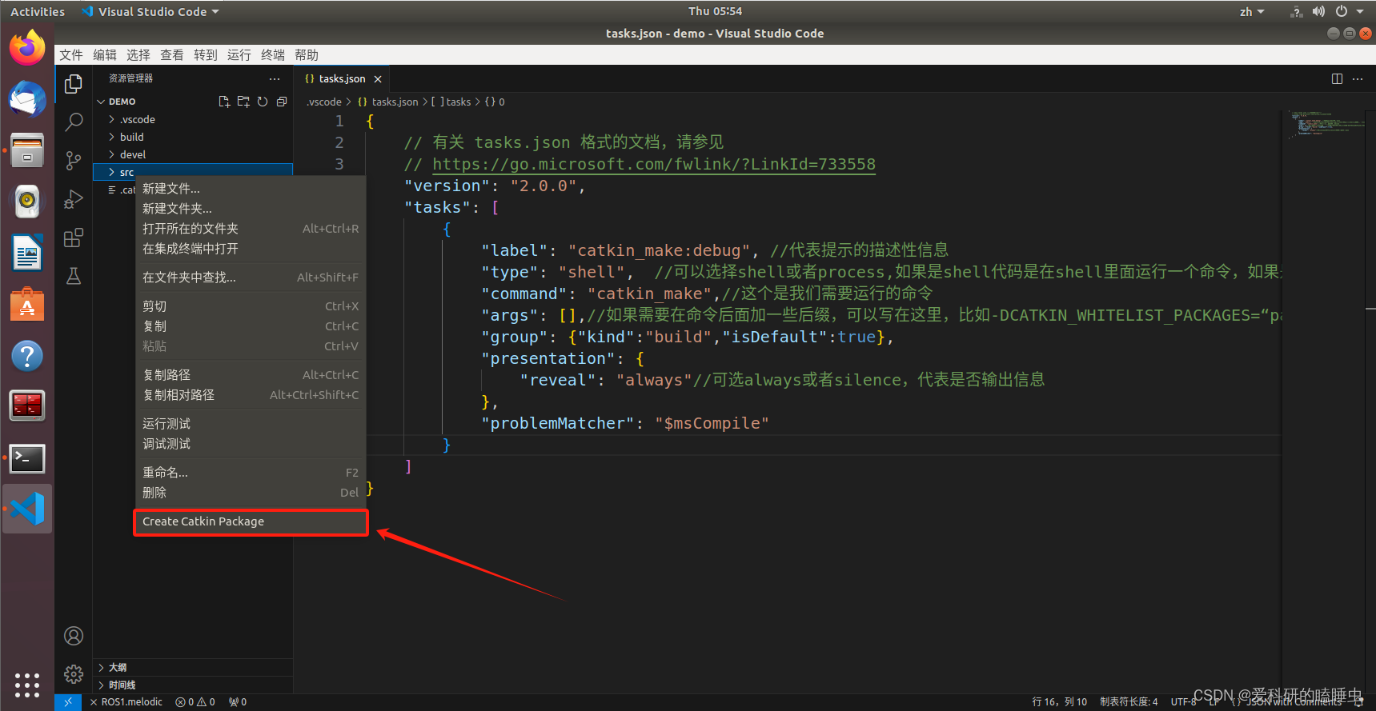
Task: Show all applications grid
Action: click(27, 685)
